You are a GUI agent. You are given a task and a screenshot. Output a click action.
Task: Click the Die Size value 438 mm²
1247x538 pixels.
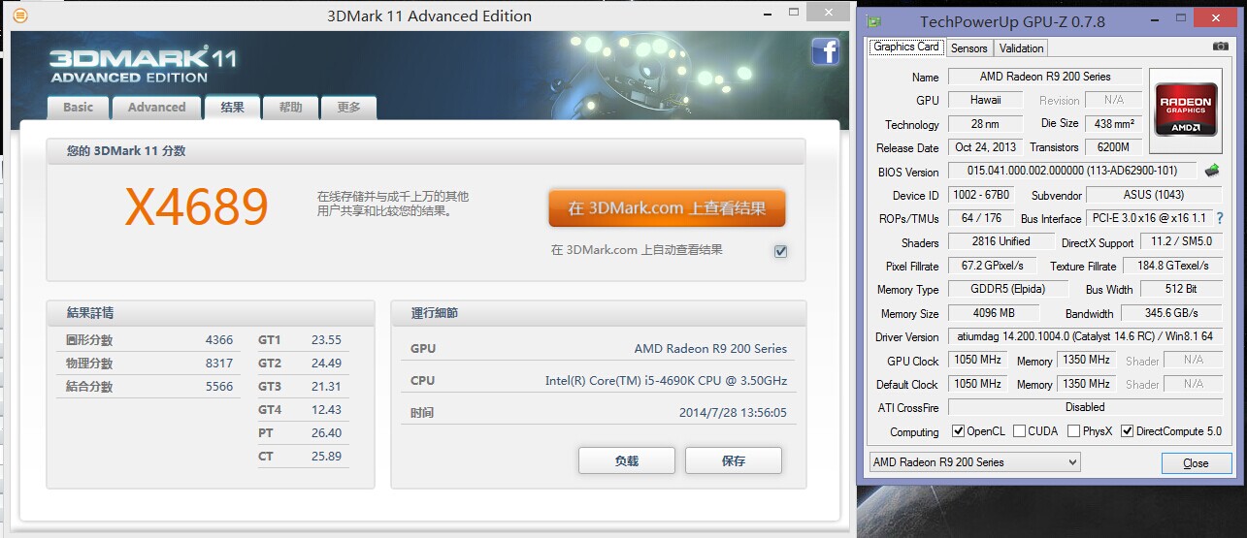[x=1115, y=124]
